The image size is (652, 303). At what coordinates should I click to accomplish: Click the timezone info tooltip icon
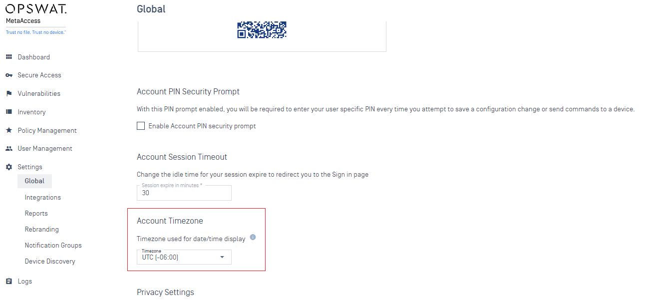[253, 238]
